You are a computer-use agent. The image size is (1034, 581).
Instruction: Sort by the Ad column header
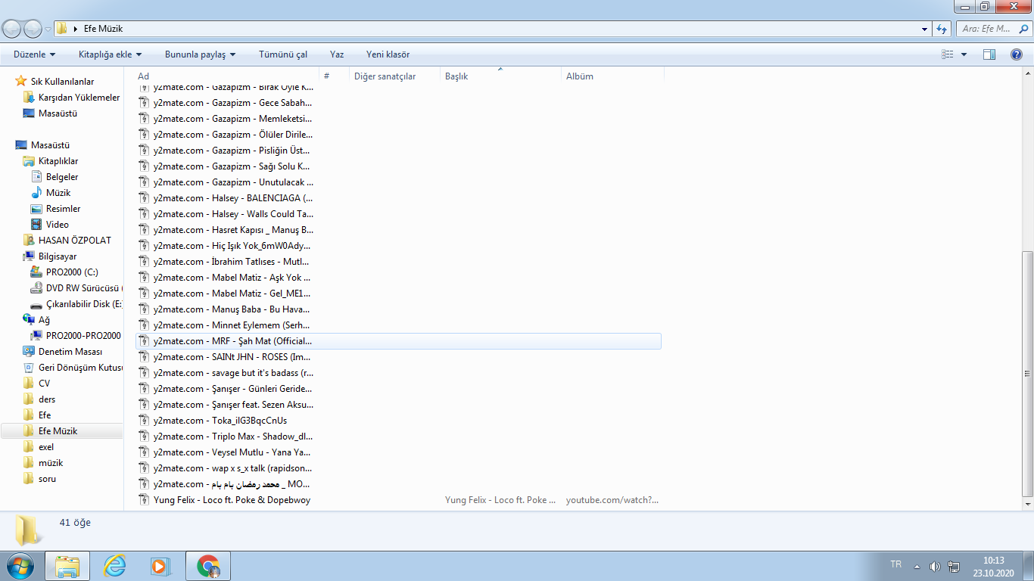(x=227, y=76)
